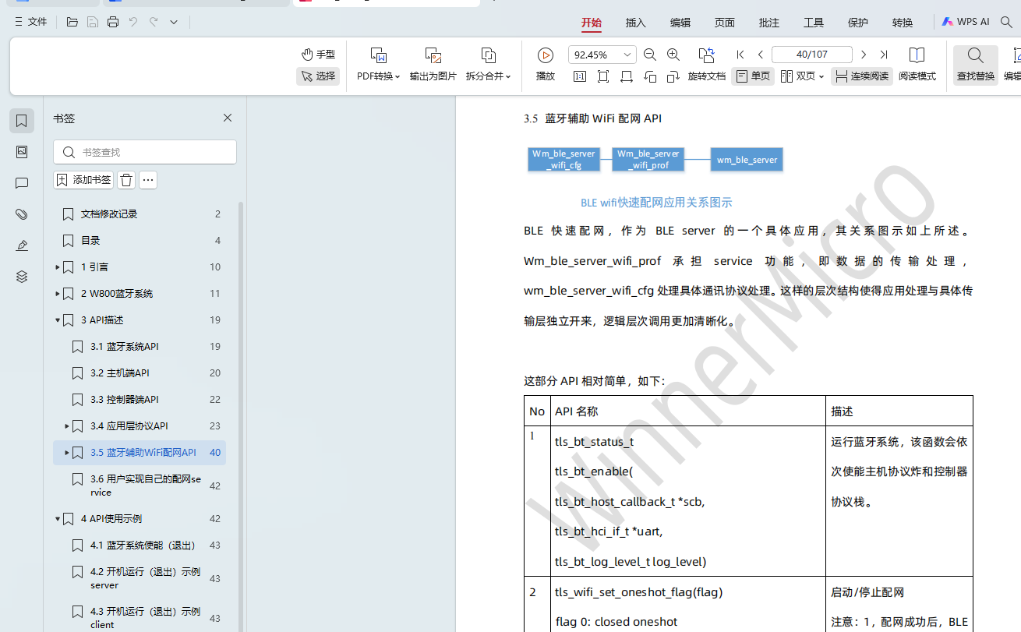Click the page number field 40/107
The image size is (1021, 632).
coord(812,55)
